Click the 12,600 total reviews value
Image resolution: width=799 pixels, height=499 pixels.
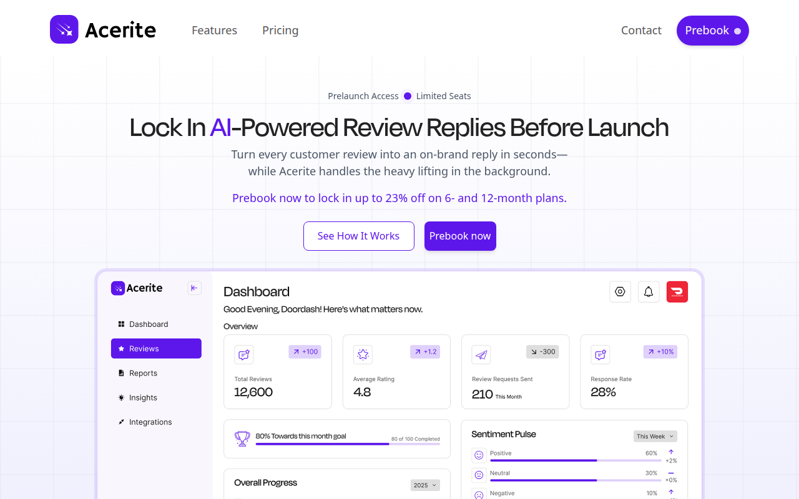pyautogui.click(x=253, y=392)
